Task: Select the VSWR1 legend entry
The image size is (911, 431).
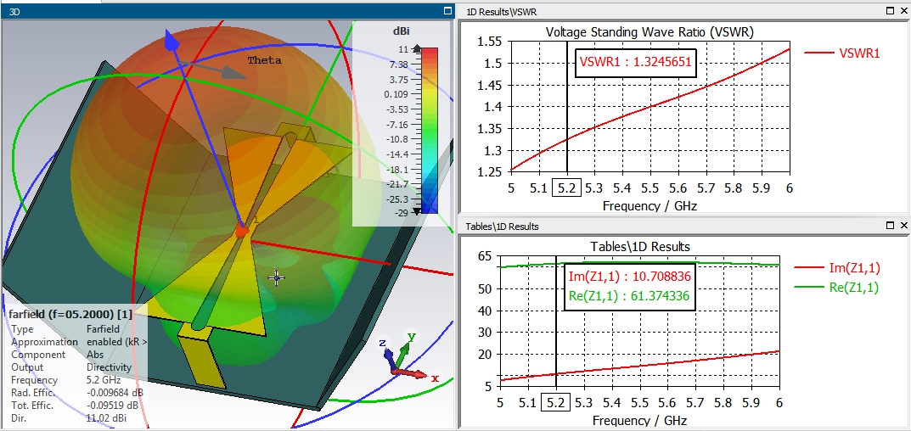Action: coord(842,53)
